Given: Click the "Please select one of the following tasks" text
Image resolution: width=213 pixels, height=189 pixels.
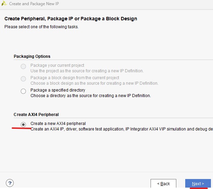Looking at the screenshot, I should click(x=42, y=27).
